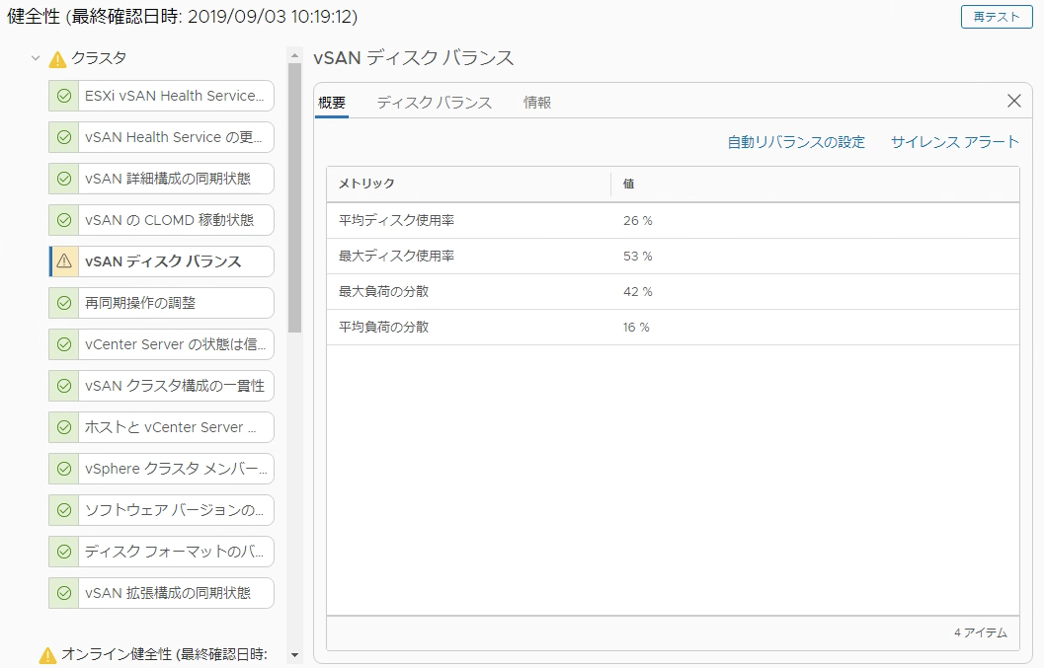Click check icon for vSAN クラスタ構成の一貫性

[x=64, y=385]
